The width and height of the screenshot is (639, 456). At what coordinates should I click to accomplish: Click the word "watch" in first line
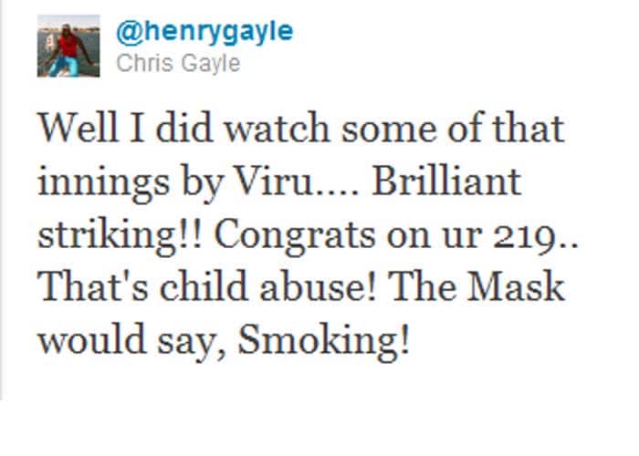click(278, 127)
